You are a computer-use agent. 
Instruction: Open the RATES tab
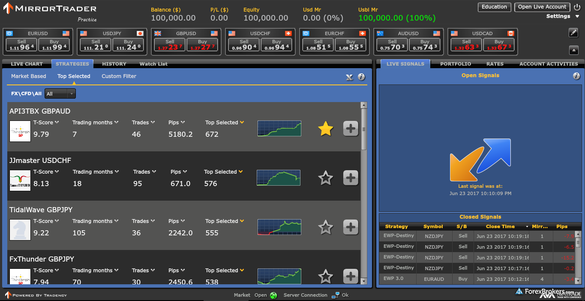[x=495, y=64]
